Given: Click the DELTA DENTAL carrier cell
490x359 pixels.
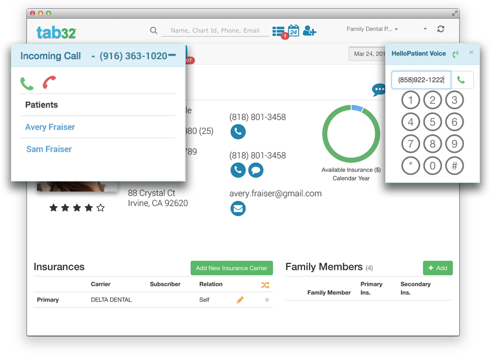Looking at the screenshot, I should 111,300.
